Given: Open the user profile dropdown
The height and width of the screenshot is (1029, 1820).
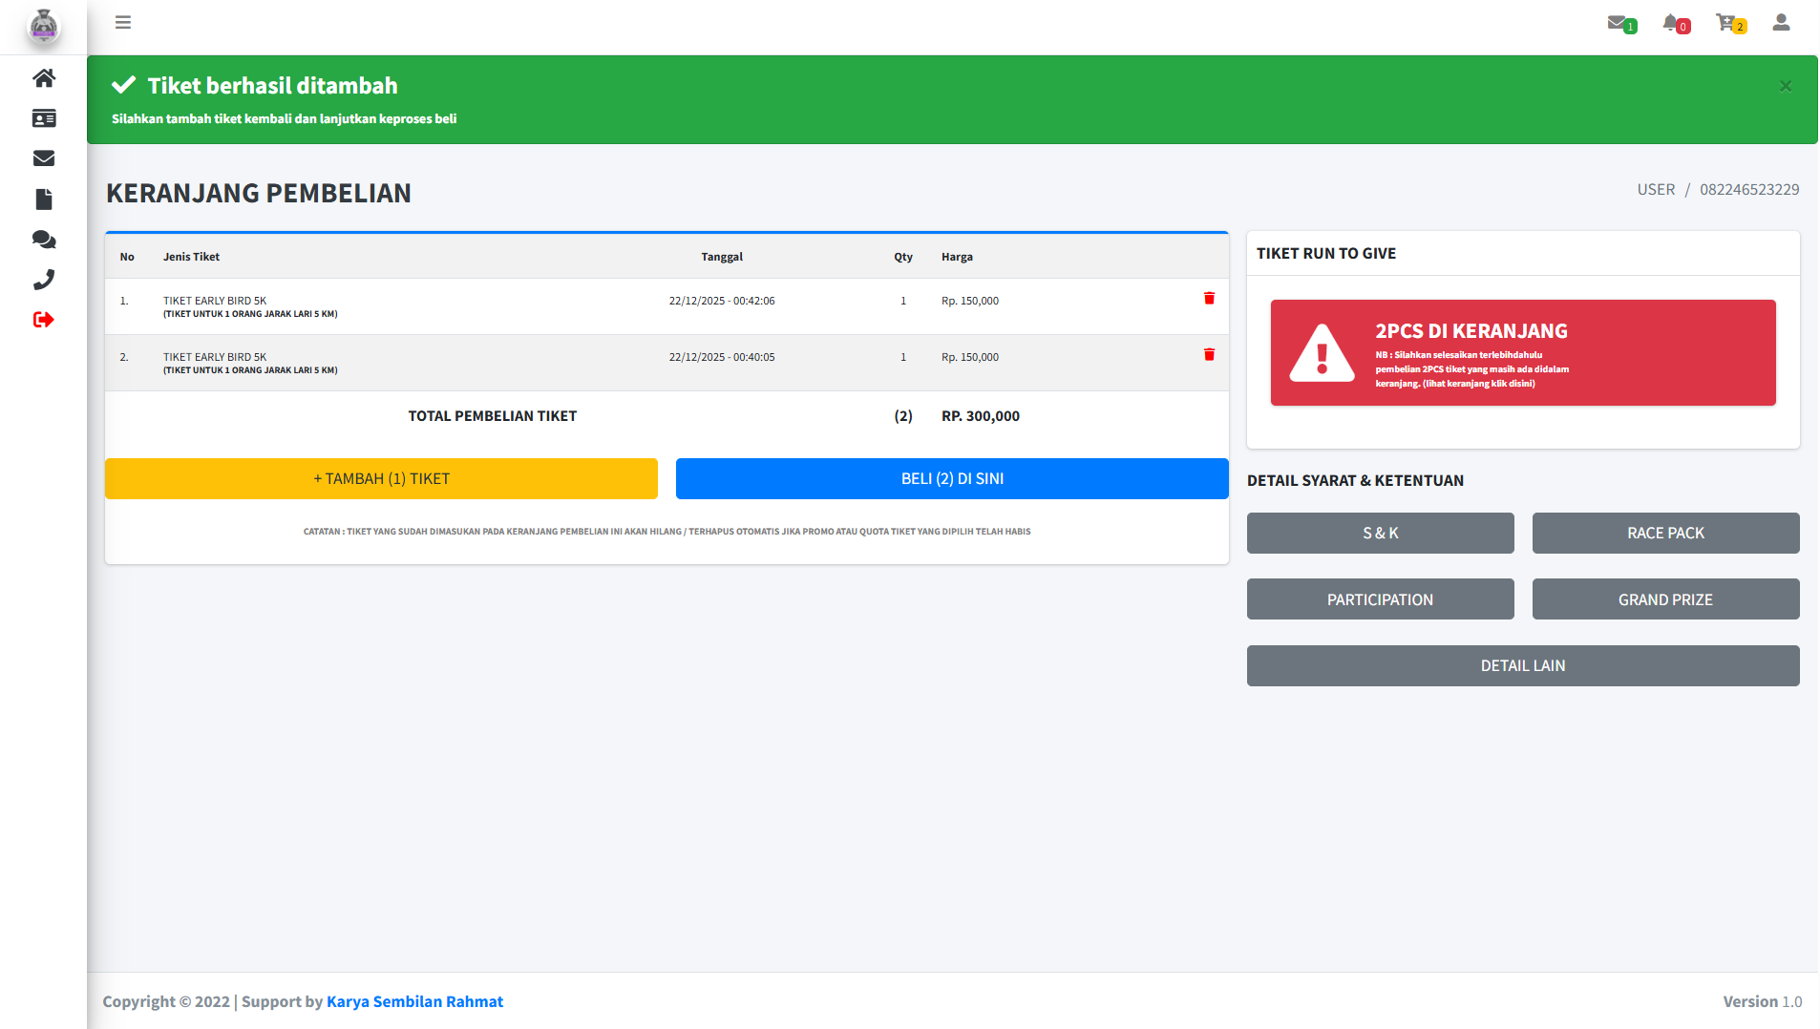Looking at the screenshot, I should tap(1781, 23).
